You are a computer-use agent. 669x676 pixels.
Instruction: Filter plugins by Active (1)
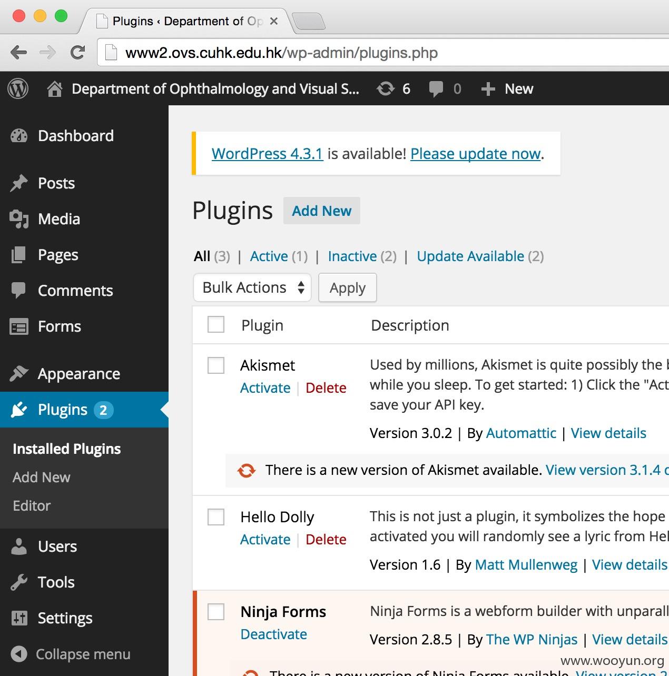(x=279, y=256)
